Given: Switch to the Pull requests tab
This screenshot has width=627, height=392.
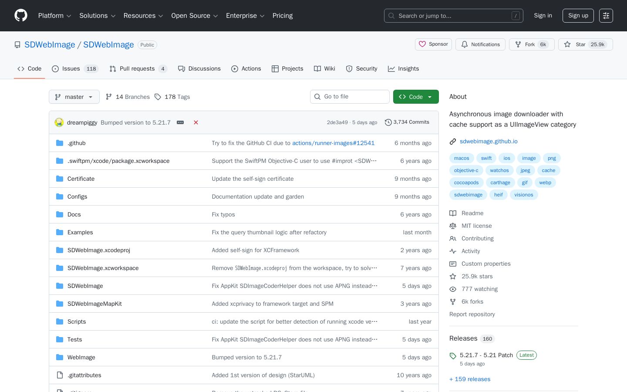Looking at the screenshot, I should point(138,69).
